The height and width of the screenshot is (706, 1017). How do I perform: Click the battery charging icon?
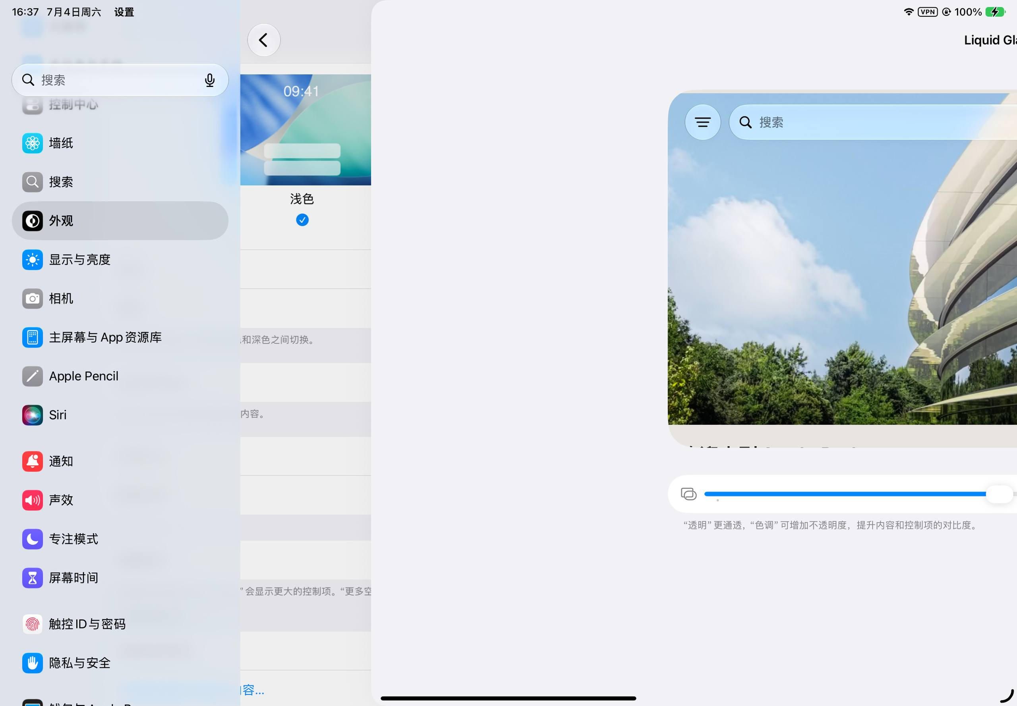(995, 12)
